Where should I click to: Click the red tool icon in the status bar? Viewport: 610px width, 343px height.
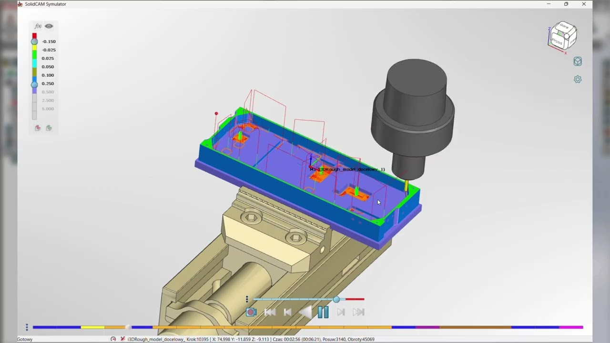click(122, 339)
